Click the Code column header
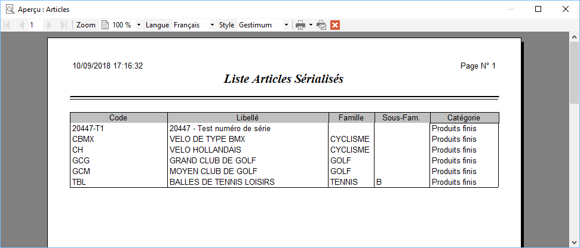 [118, 117]
